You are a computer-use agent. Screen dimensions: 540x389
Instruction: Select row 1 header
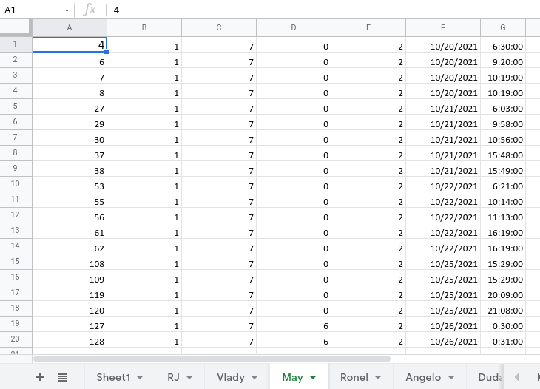click(x=16, y=44)
